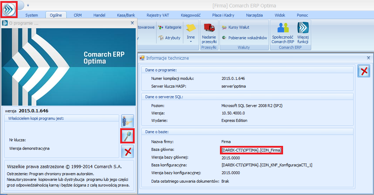Image resolution: width=374 pixels, height=195 pixels.
Task: Click the red X button in Informacje techniczne
Action: (x=364, y=71)
